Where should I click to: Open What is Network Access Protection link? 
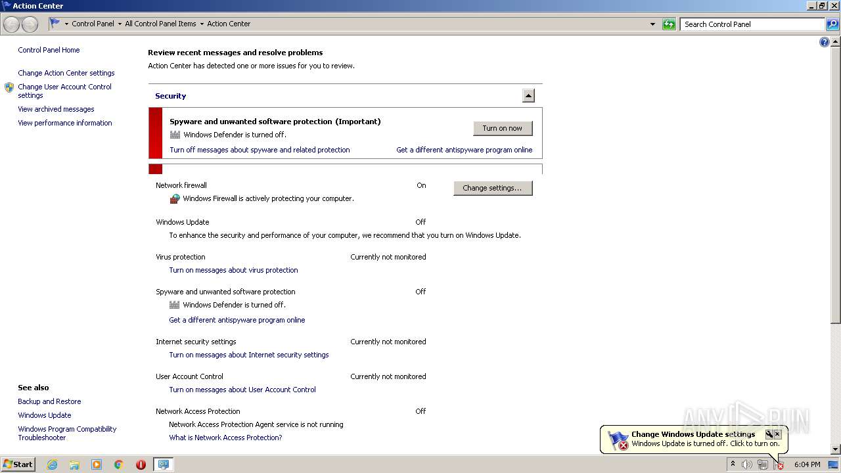(225, 438)
